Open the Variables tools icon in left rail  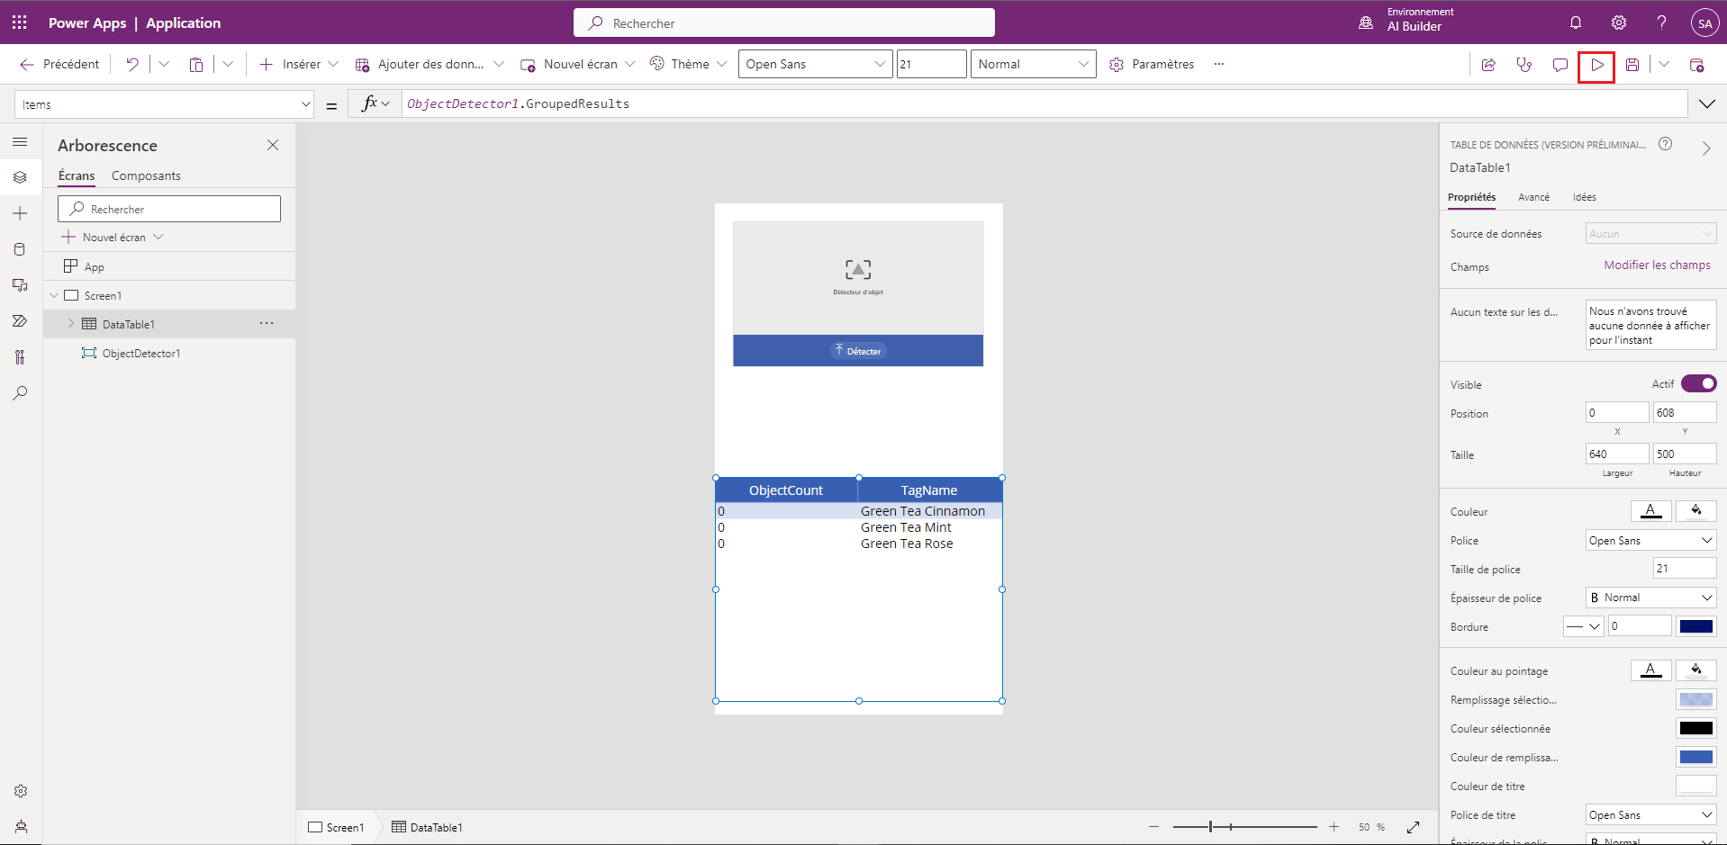point(20,357)
